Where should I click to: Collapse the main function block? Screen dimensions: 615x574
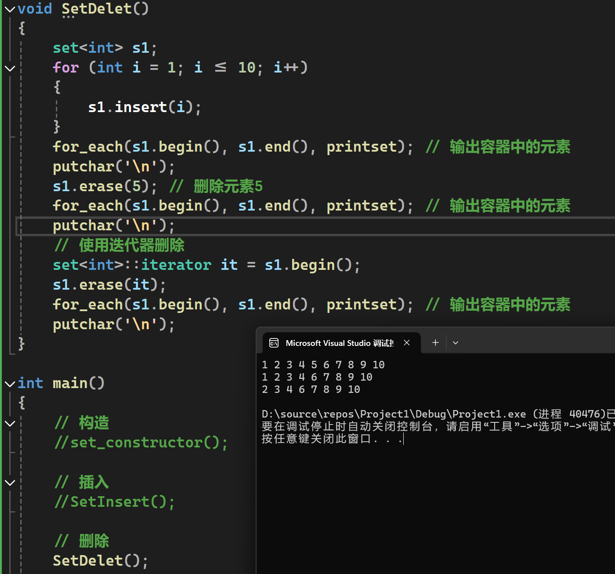tap(10, 384)
